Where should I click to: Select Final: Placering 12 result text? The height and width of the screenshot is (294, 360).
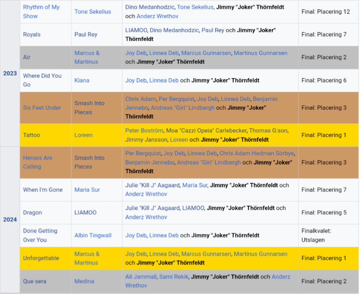tap(325, 11)
